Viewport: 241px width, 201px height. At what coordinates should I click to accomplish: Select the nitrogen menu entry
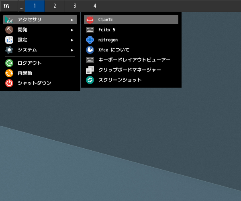click(x=131, y=40)
